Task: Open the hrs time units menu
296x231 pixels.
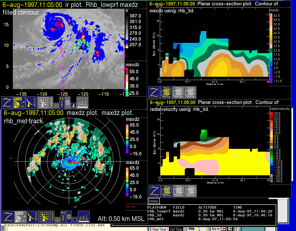Action: [213, 229]
